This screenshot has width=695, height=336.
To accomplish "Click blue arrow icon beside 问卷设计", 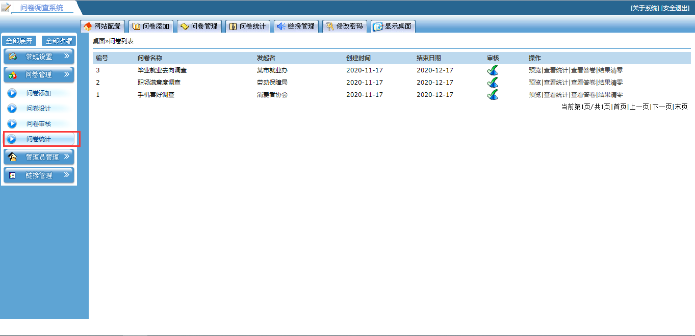I will coord(12,109).
